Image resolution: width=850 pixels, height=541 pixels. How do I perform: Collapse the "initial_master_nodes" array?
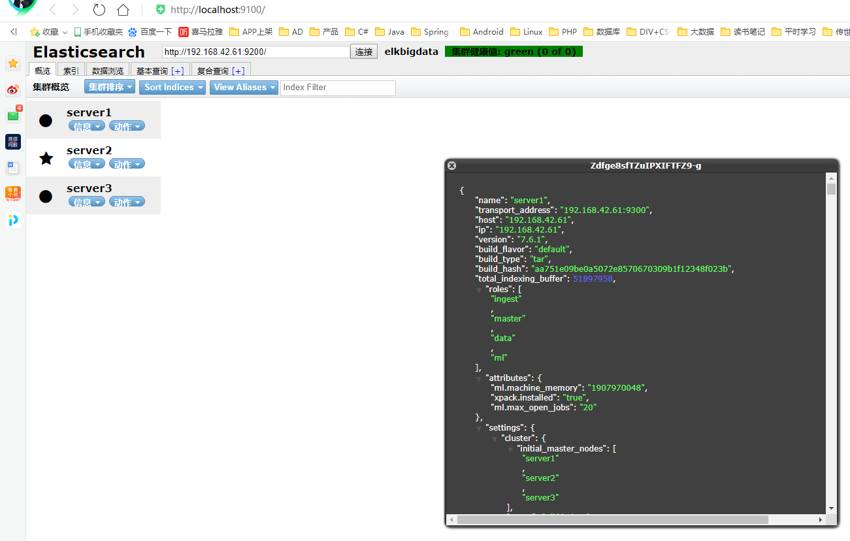[x=510, y=449]
